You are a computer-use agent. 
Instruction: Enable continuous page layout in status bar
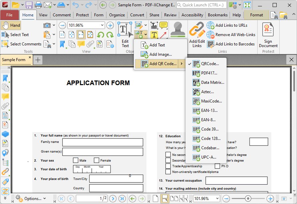pyautogui.click(x=165, y=199)
